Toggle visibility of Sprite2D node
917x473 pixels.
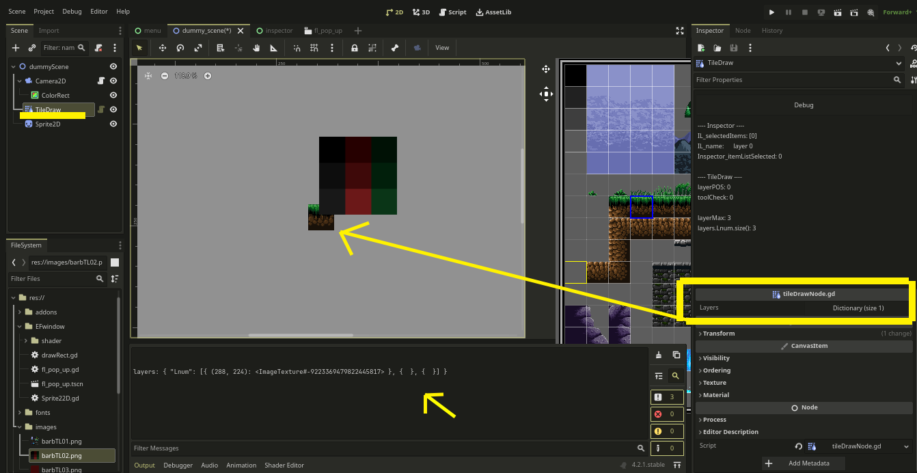coord(113,124)
